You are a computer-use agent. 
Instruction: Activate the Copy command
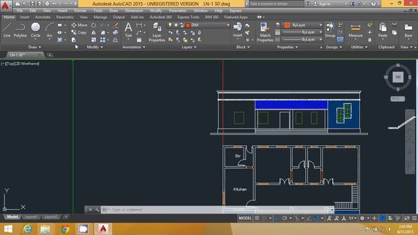pos(79,33)
